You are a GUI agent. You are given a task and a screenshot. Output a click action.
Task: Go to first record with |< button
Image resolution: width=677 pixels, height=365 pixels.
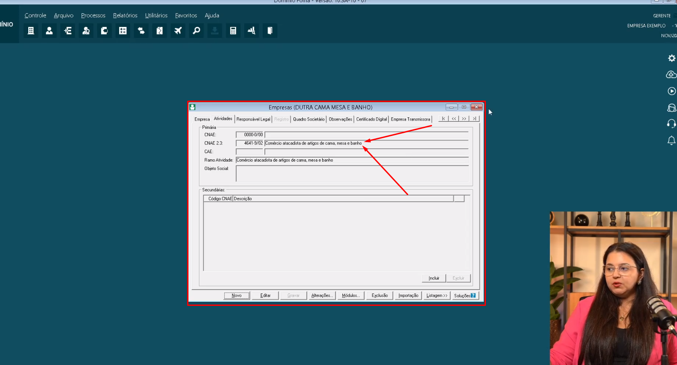tap(444, 119)
